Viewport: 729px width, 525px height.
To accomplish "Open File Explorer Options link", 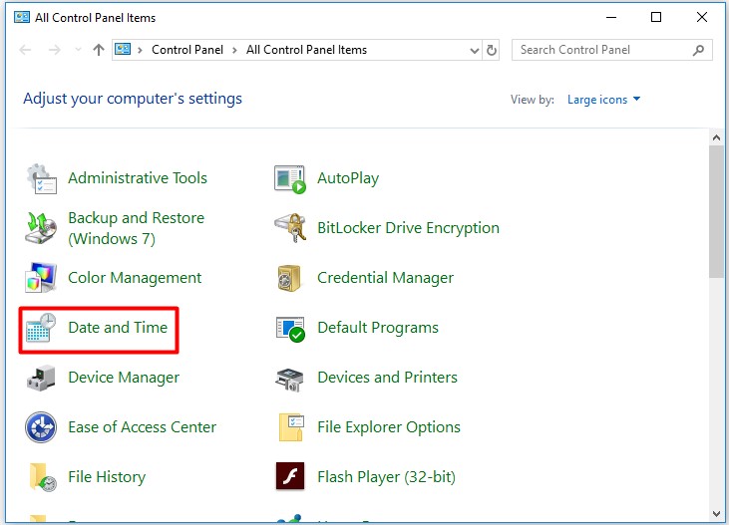I will [x=389, y=427].
